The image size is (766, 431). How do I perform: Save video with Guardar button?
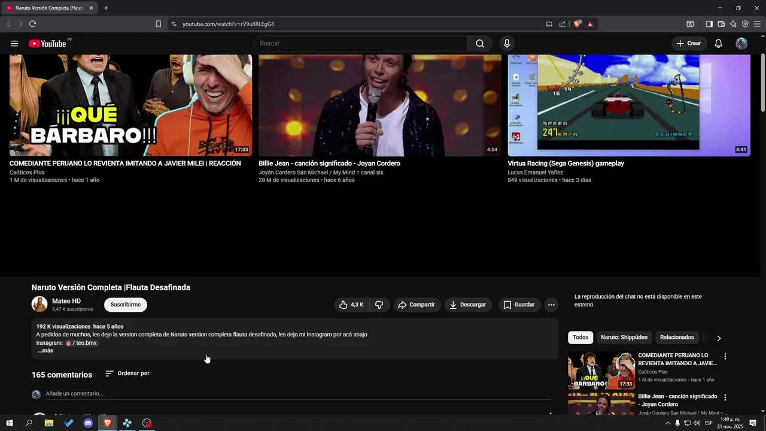click(519, 305)
